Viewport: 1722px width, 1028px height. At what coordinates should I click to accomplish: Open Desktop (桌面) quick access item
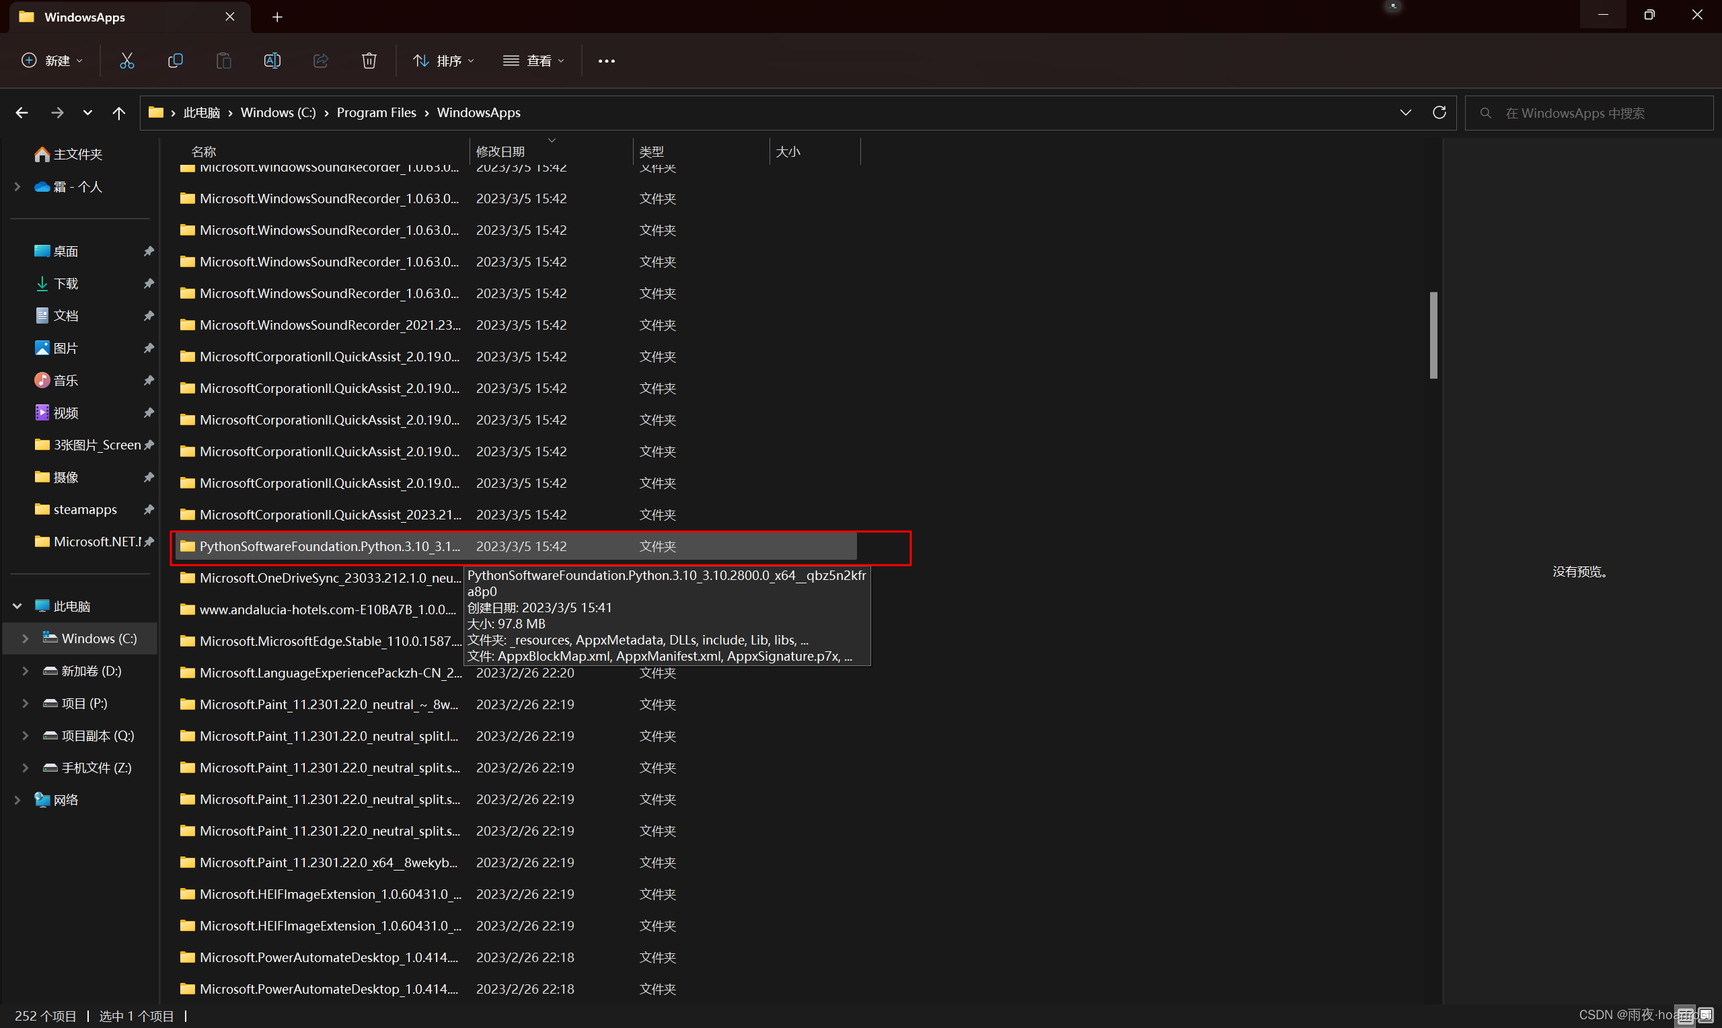pyautogui.click(x=57, y=251)
